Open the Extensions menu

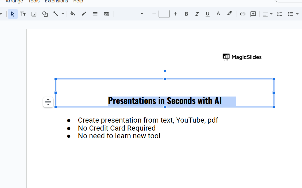56,1
